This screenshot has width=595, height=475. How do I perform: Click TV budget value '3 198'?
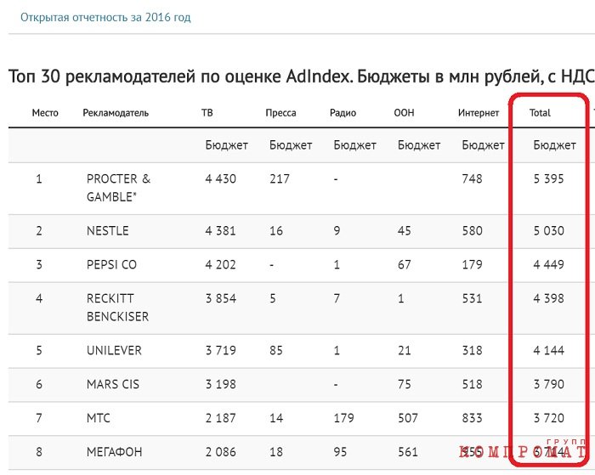[220, 384]
